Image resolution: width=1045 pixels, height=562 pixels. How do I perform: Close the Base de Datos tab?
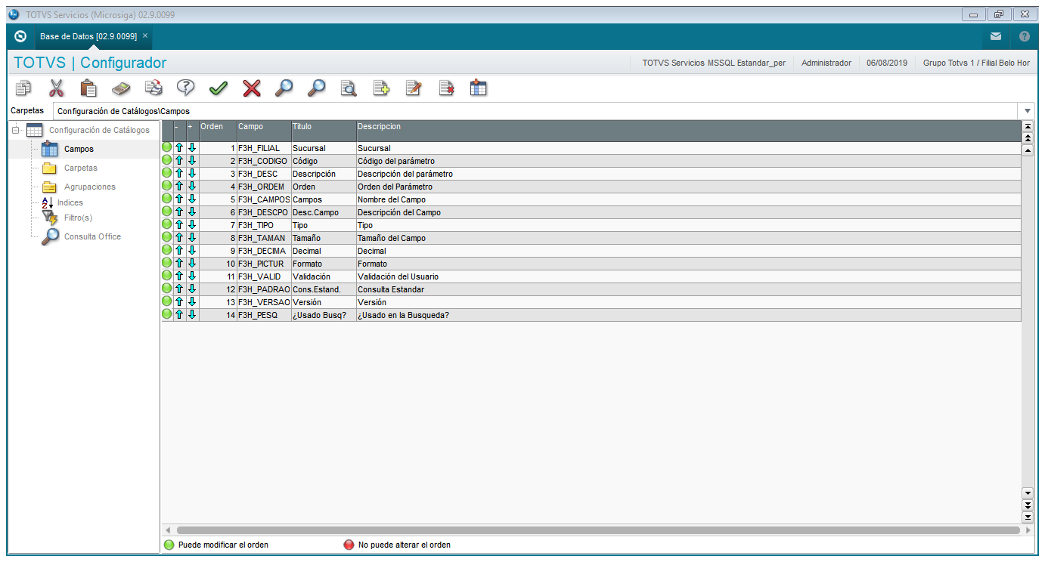point(145,36)
